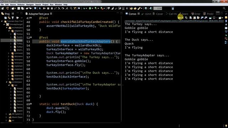Open the Project menu
The height and width of the screenshot is (128, 228).
click(x=45, y=5)
